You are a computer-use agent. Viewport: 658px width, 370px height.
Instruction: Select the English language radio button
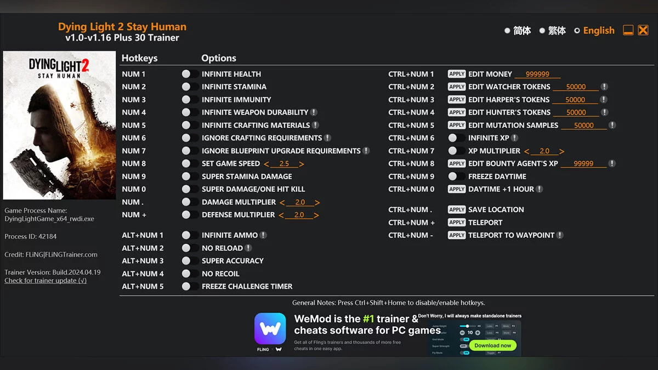point(577,31)
